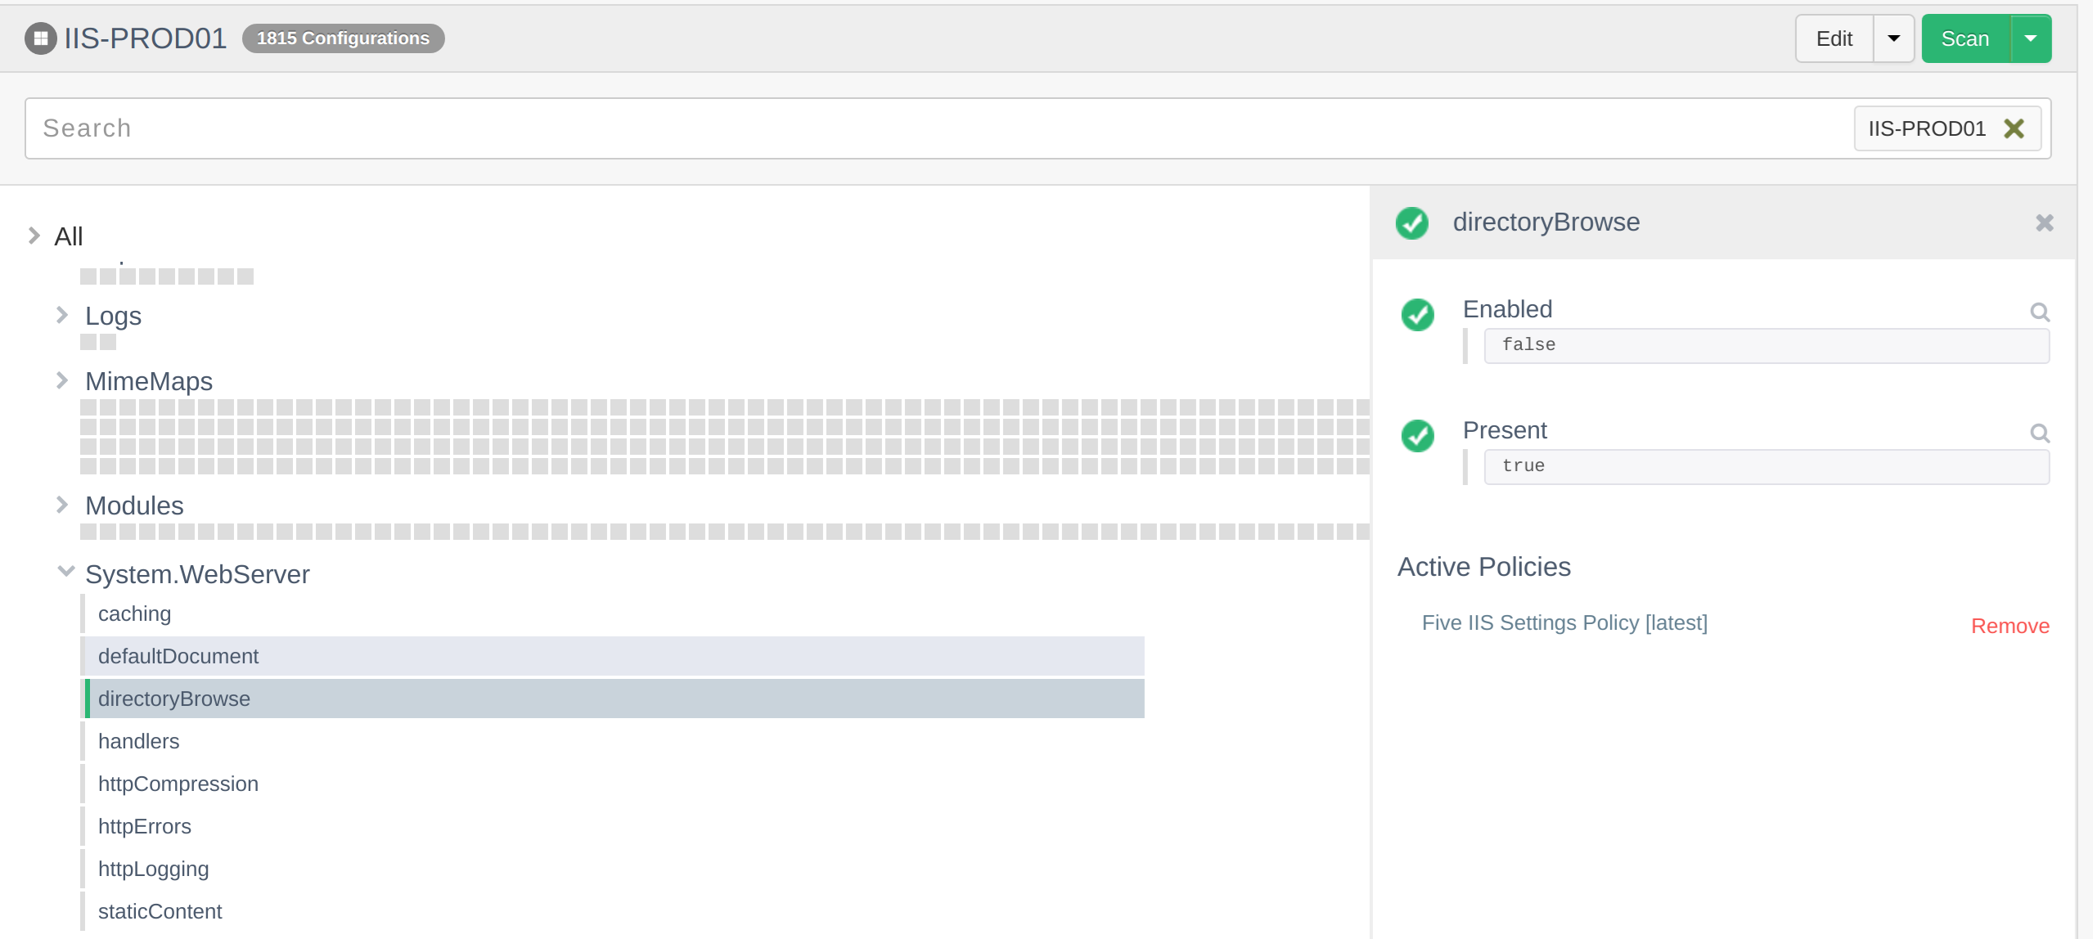Image resolution: width=2093 pixels, height=939 pixels.
Task: Open the 1815 Configurations badge
Action: click(x=343, y=38)
